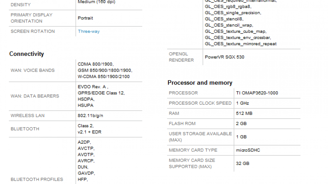Click the 512 MB RAM value
This screenshot has height=184, width=328.
(242, 113)
